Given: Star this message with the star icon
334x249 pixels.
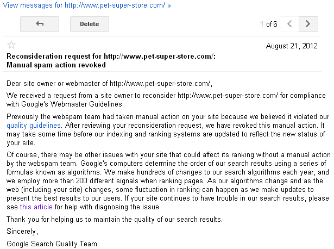Looking at the screenshot, I should click(11, 45).
